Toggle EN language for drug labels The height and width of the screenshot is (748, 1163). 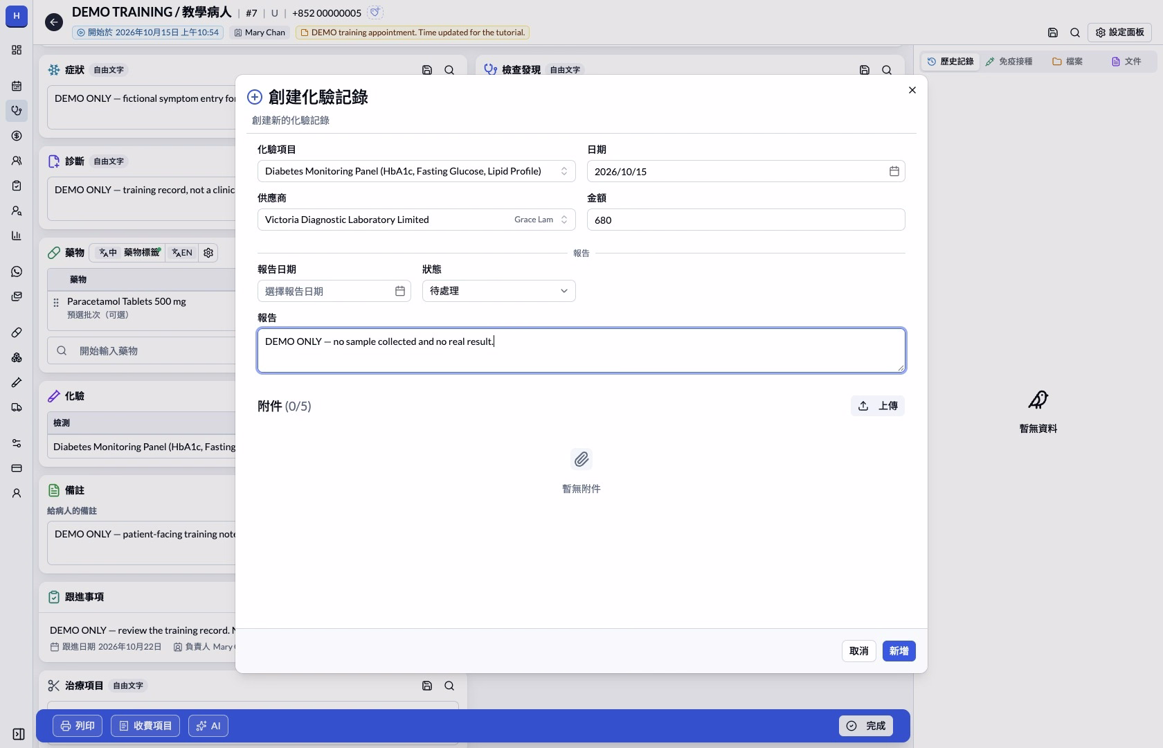coord(182,253)
